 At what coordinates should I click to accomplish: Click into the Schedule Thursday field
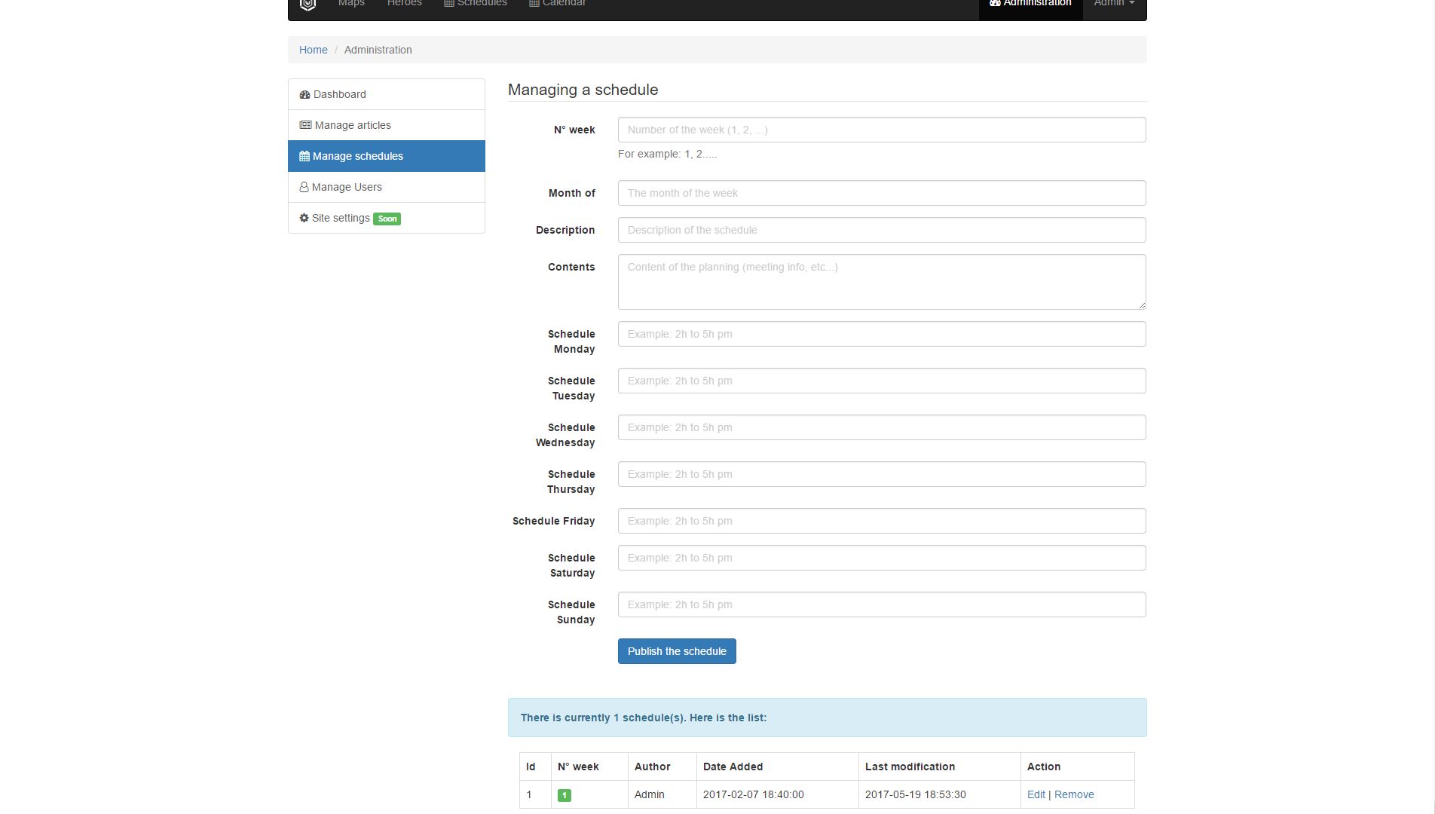coord(882,474)
